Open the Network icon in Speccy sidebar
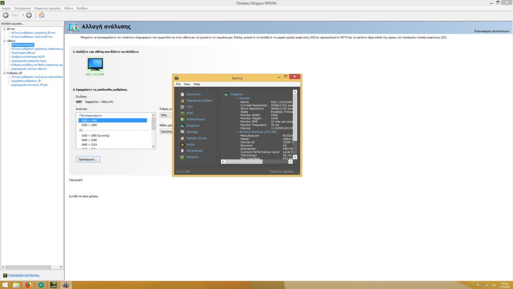 (182, 157)
